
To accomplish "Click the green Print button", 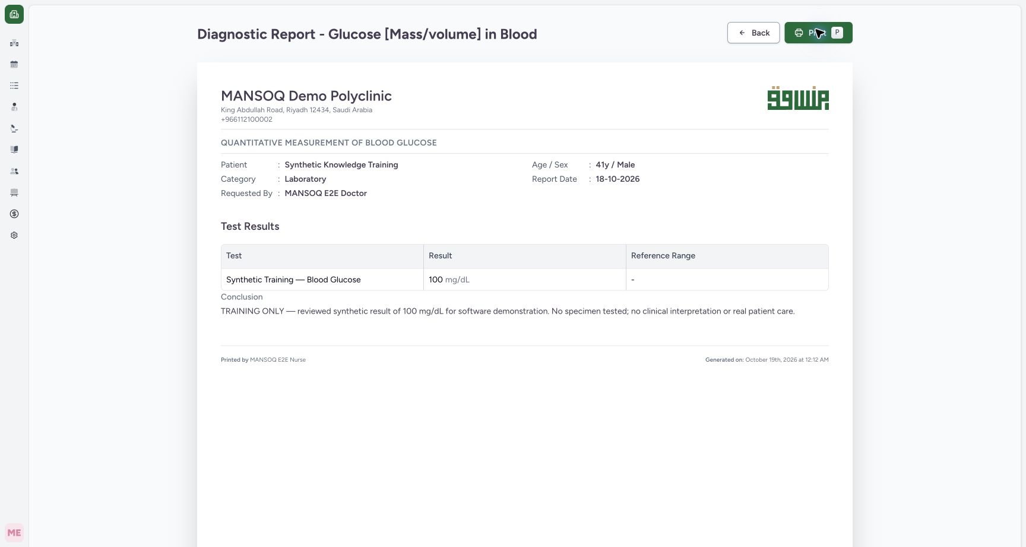I will (818, 33).
